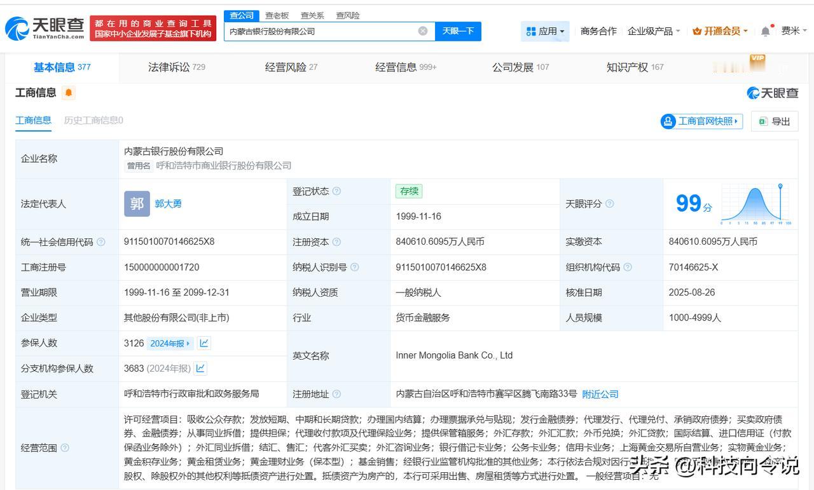Click the 郭 avatar thumbnail

click(137, 204)
